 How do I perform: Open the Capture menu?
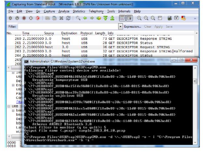(49, 11)
